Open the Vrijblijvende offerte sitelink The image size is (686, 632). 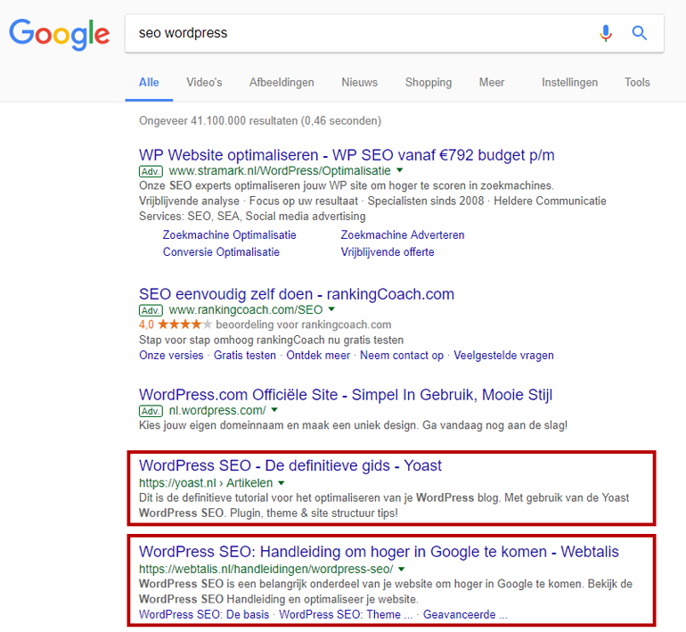pyautogui.click(x=388, y=252)
